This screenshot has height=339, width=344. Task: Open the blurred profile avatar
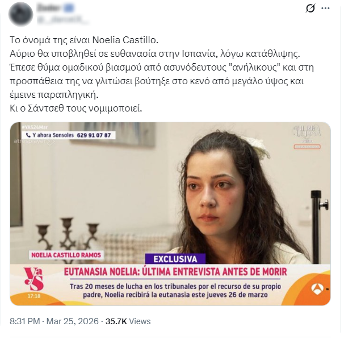tap(21, 14)
